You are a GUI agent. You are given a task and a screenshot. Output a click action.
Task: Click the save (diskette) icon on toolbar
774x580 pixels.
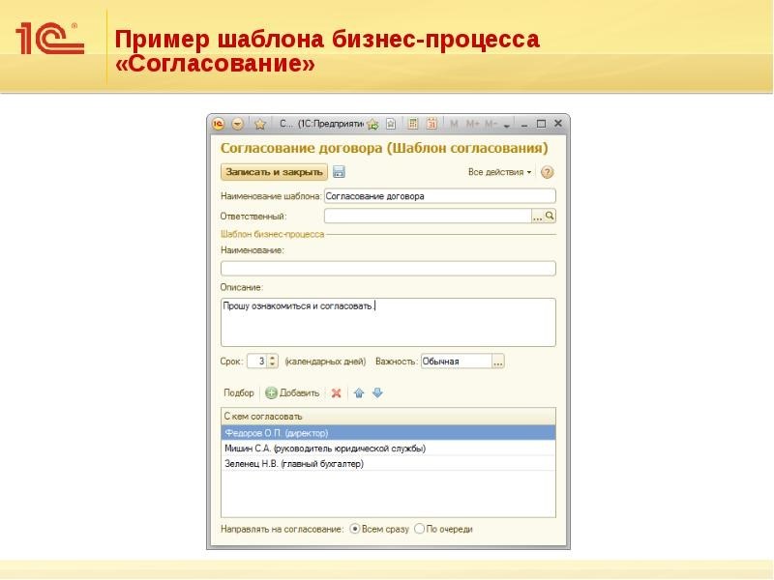click(339, 173)
